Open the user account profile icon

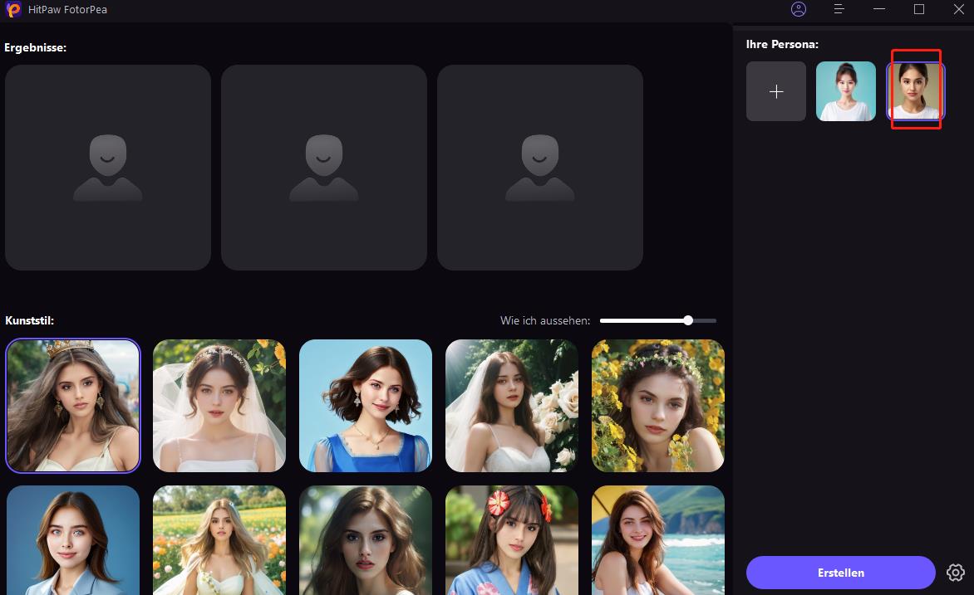[799, 9]
